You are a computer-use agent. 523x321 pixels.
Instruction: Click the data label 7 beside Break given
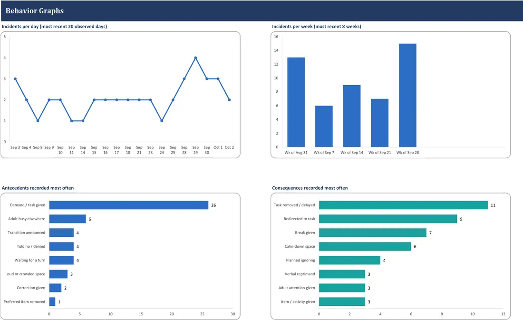coord(430,233)
